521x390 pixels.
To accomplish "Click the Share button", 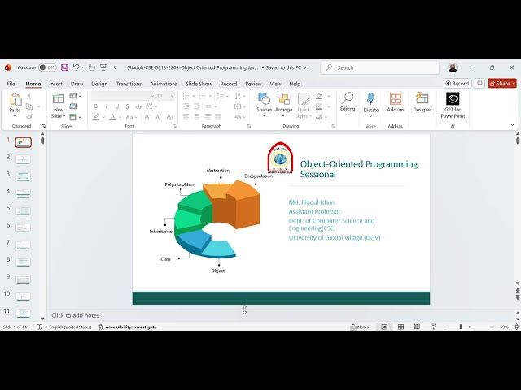I will click(502, 83).
